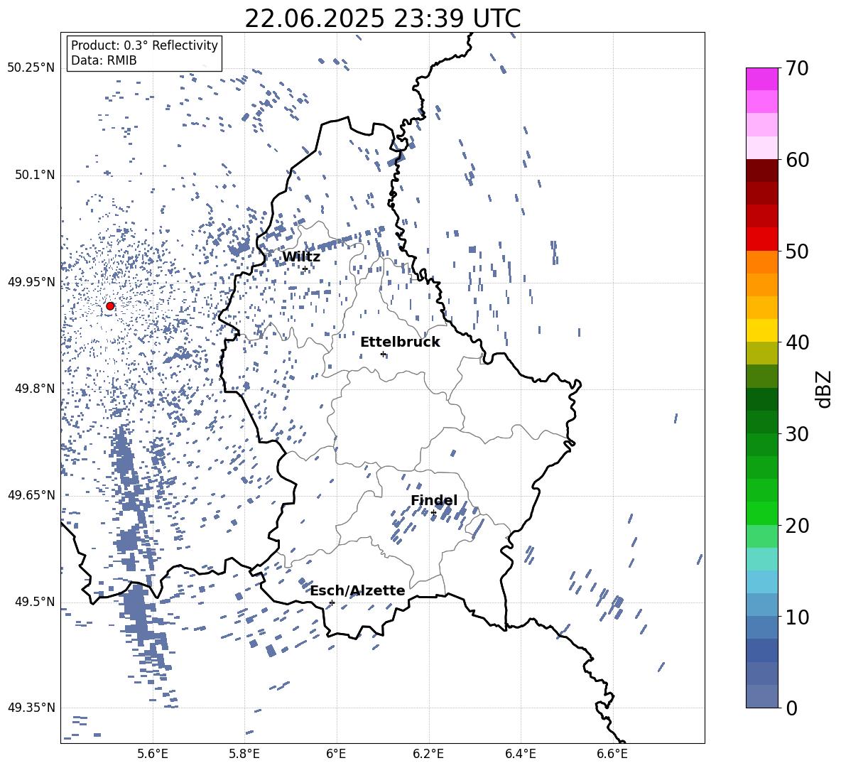Viewport: 841px width, 768px height.
Task: Click the 49.95°N latitude label
Action: pyautogui.click(x=31, y=282)
